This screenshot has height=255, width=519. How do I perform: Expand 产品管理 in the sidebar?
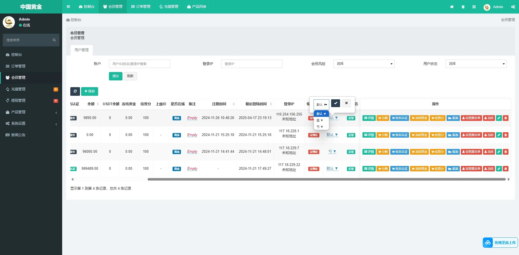[31, 112]
